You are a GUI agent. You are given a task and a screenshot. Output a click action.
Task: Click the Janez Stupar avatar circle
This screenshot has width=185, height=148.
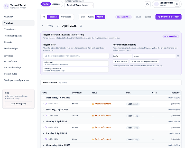[x=156, y=4]
